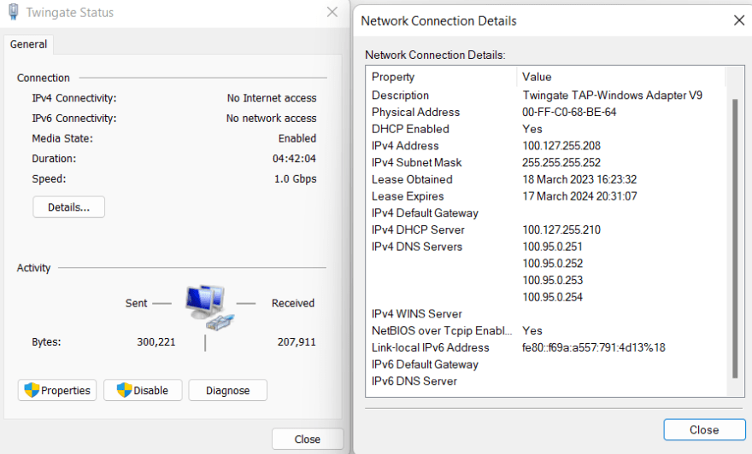Select link-local IPv6 value fe80::f69a
Image resolution: width=752 pixels, height=454 pixels.
(594, 347)
